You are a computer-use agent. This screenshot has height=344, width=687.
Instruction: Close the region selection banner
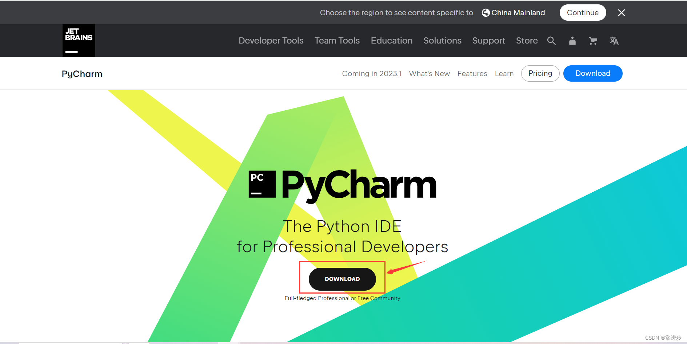[622, 13]
